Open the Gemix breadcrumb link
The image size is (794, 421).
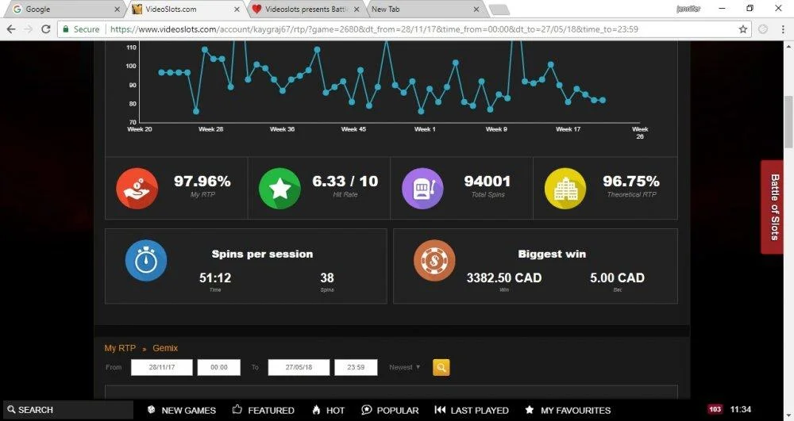click(x=165, y=348)
